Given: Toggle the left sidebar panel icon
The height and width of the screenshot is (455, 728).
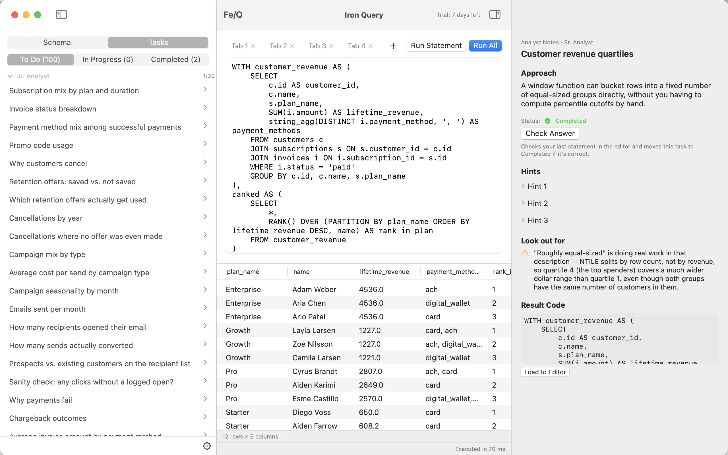Looking at the screenshot, I should click(x=61, y=15).
